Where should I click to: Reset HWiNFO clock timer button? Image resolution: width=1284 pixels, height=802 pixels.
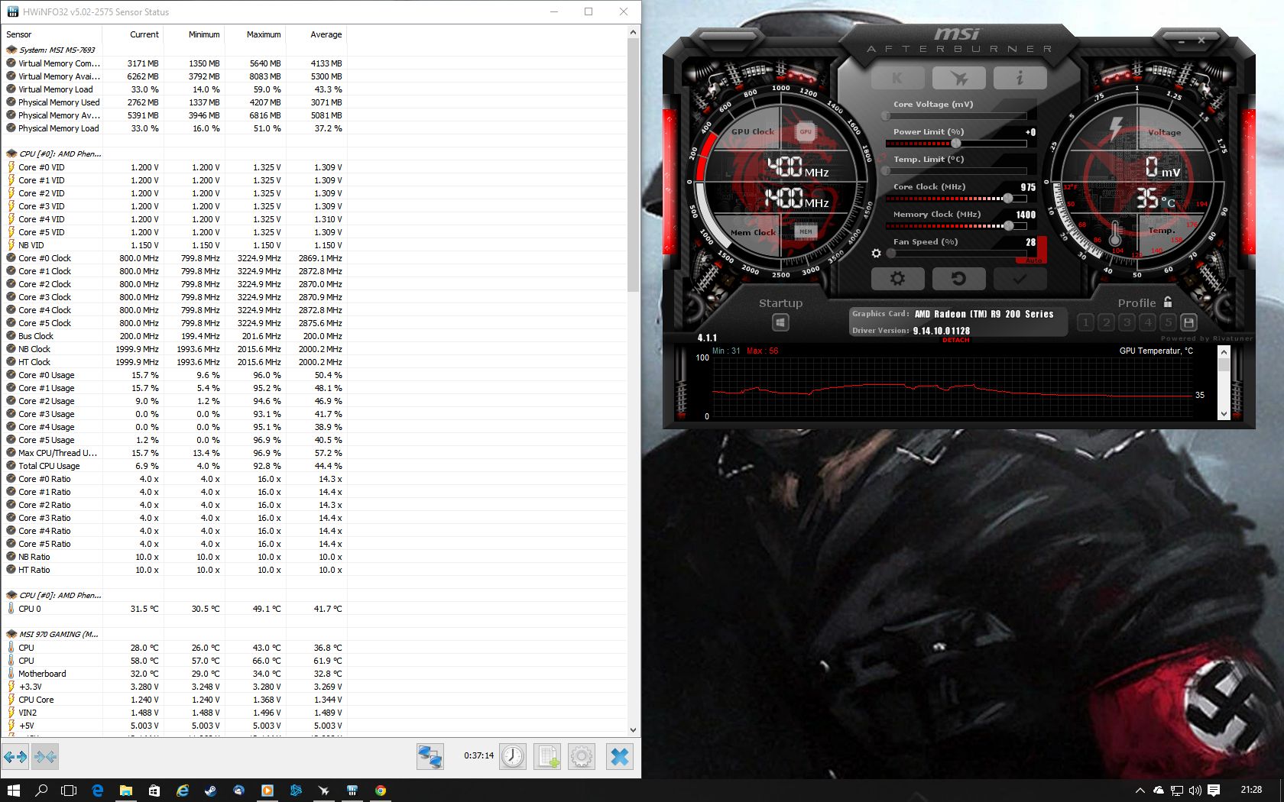pyautogui.click(x=513, y=756)
